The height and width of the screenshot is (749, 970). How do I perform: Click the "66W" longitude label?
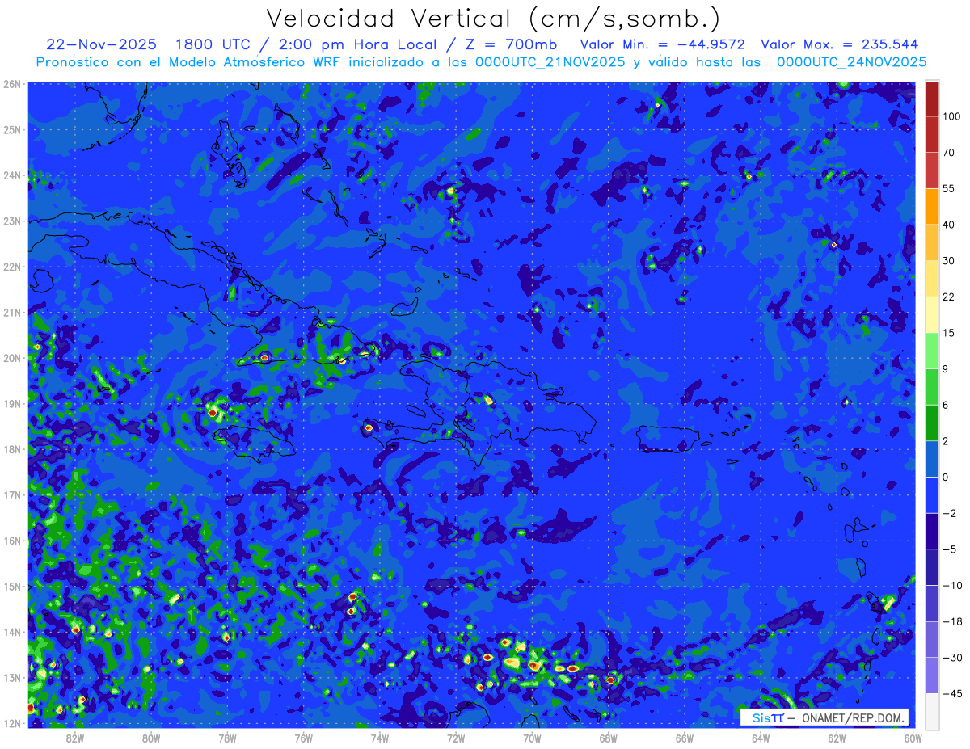click(685, 738)
